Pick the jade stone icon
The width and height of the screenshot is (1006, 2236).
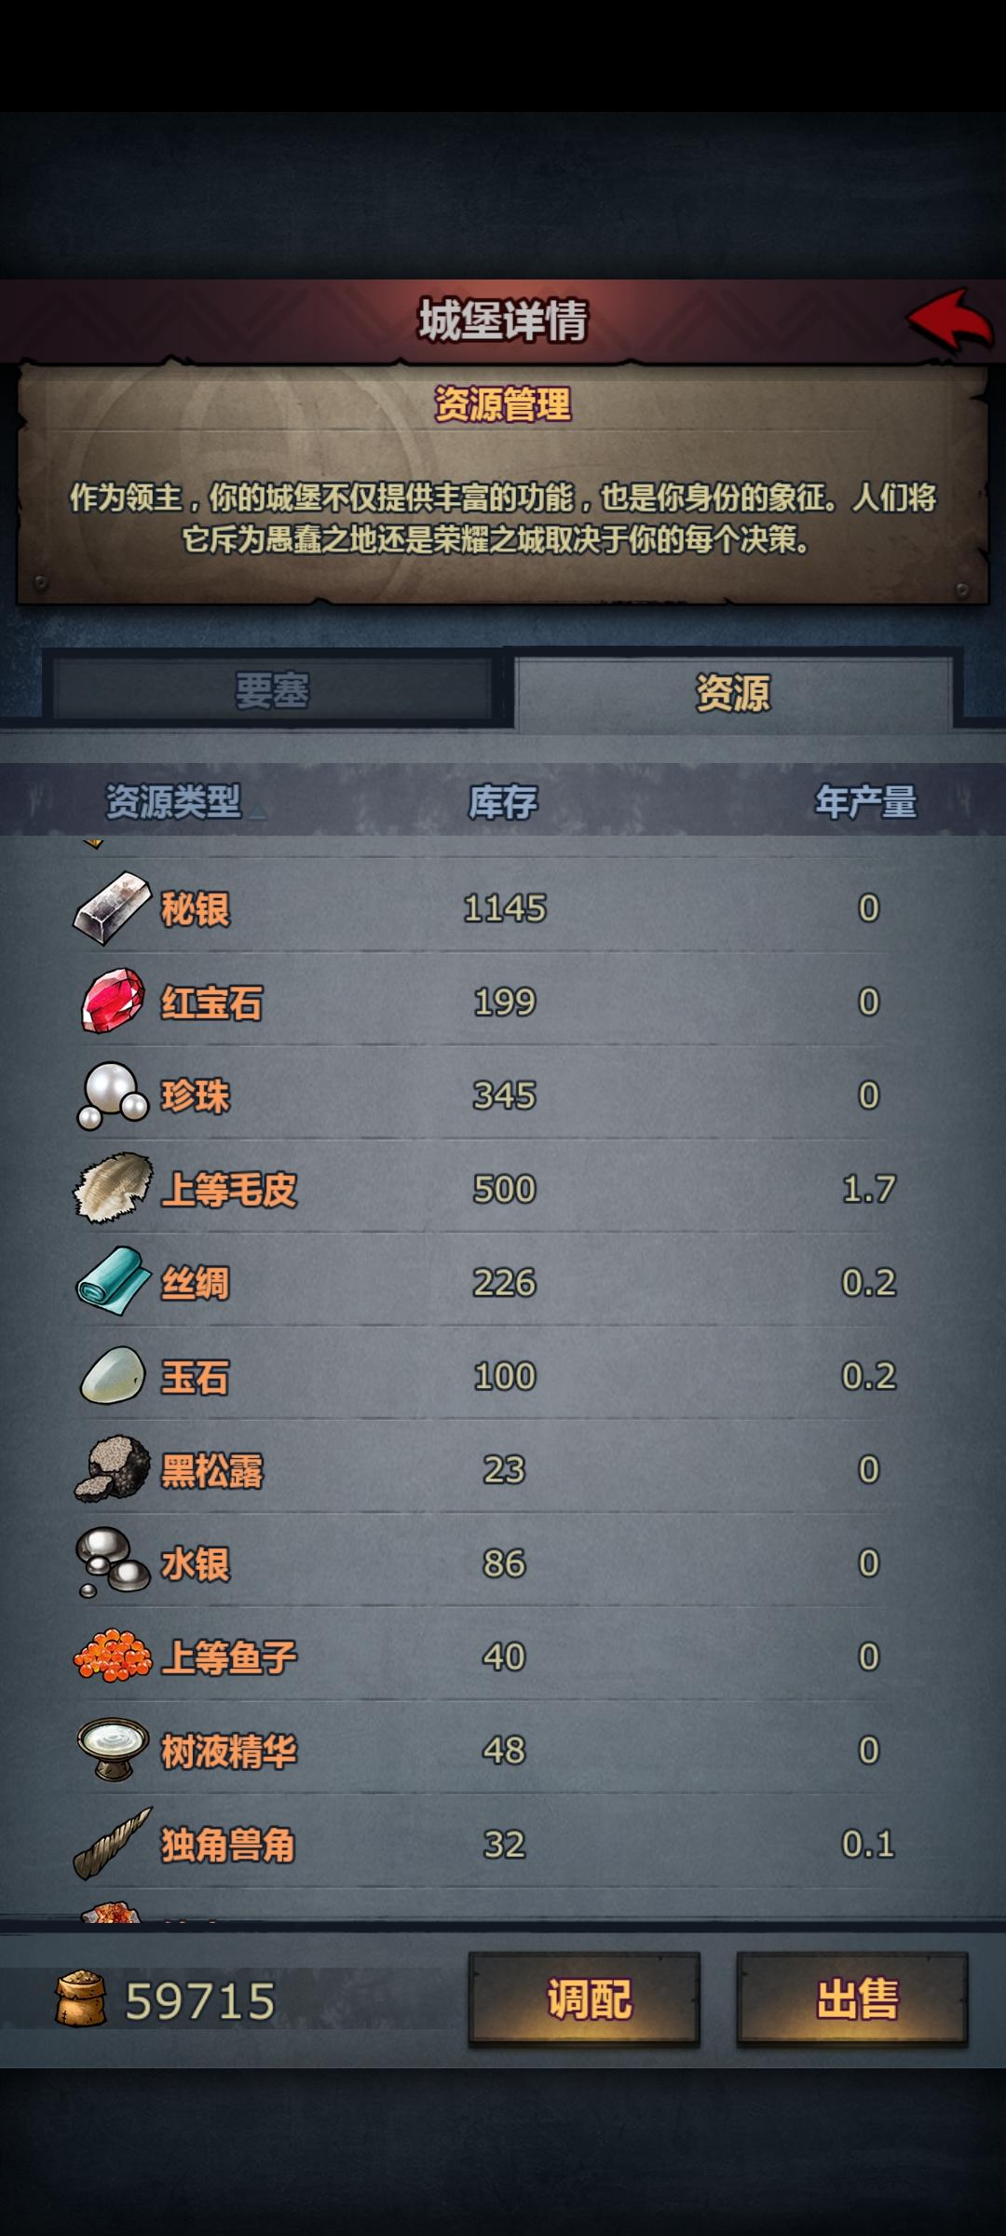pyautogui.click(x=113, y=1375)
